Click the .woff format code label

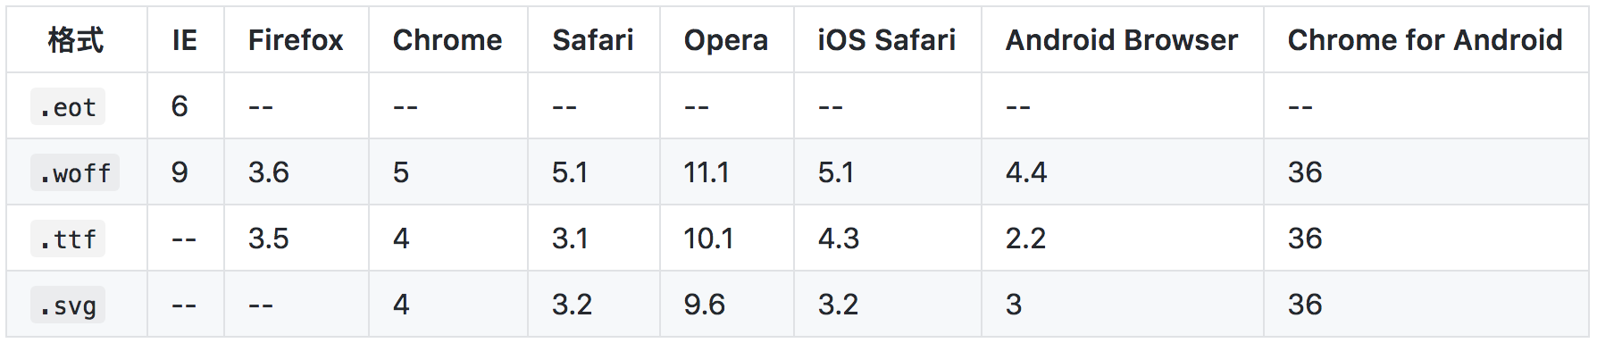click(75, 172)
